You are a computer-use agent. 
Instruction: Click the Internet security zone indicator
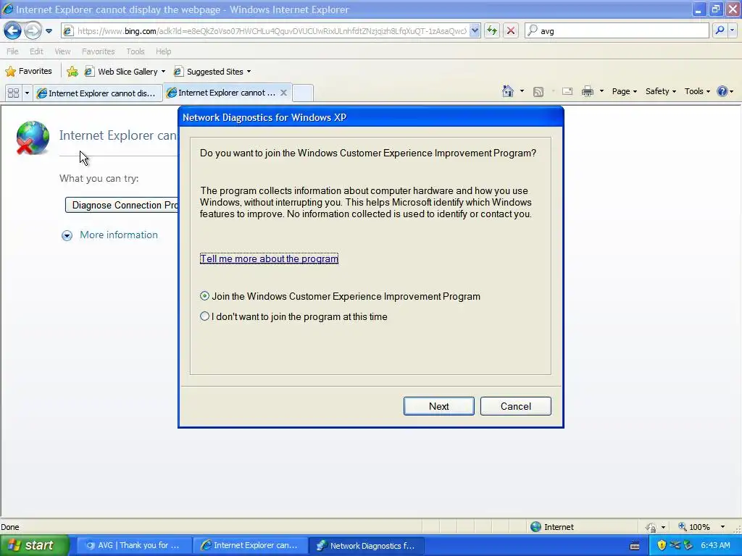coord(551,527)
